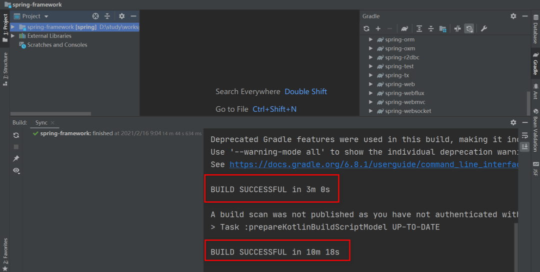Link a Gradle project with plus icon
Viewport: 540px width, 272px height.
coord(378,29)
